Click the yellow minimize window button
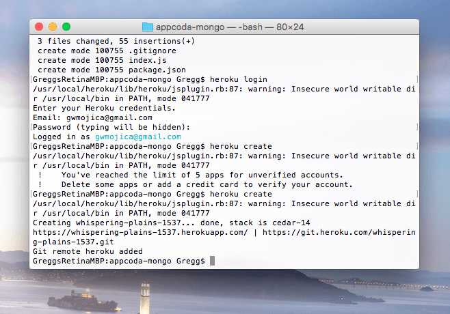The height and width of the screenshot is (314, 450). click(x=53, y=27)
